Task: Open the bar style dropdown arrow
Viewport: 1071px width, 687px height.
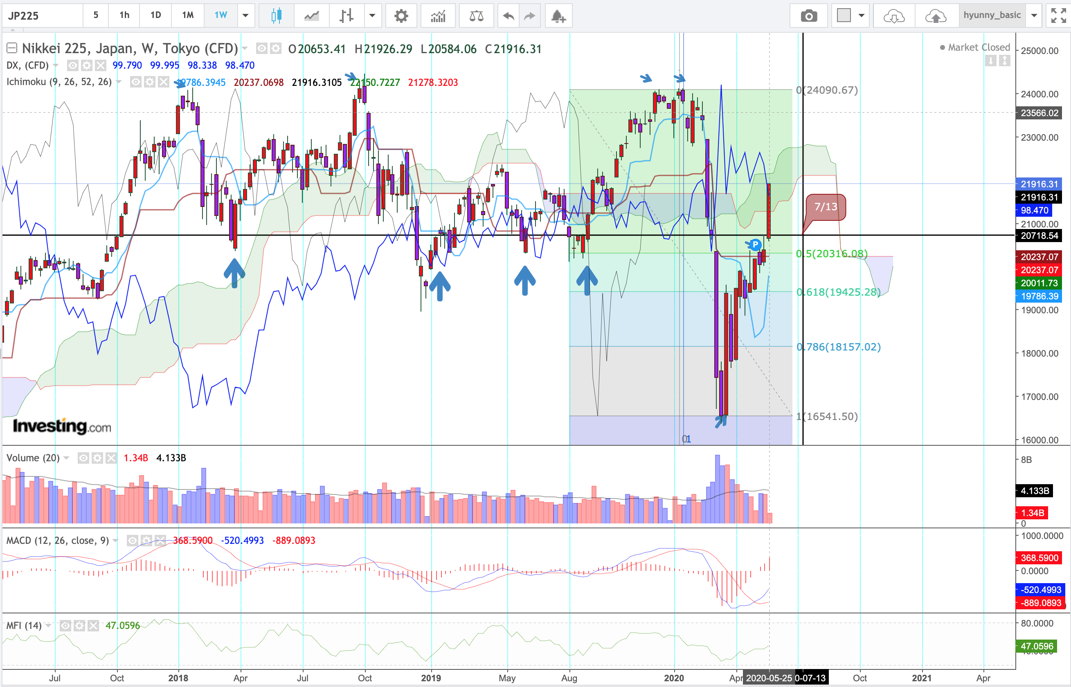Action: [372, 15]
